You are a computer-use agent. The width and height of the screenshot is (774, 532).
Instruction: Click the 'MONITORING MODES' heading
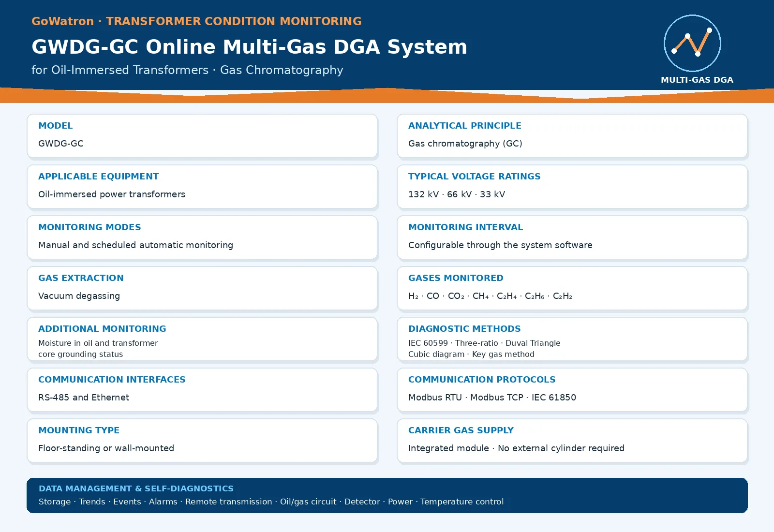point(90,227)
